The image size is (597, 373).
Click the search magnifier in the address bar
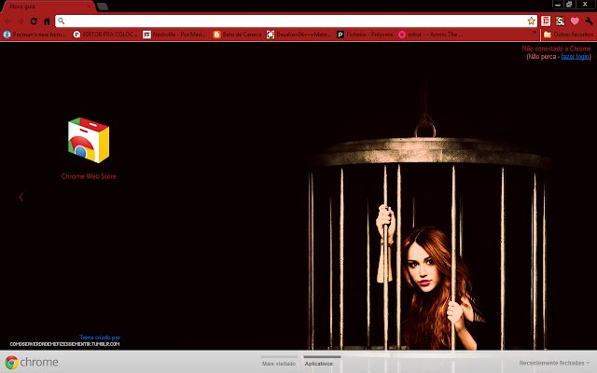coord(62,21)
